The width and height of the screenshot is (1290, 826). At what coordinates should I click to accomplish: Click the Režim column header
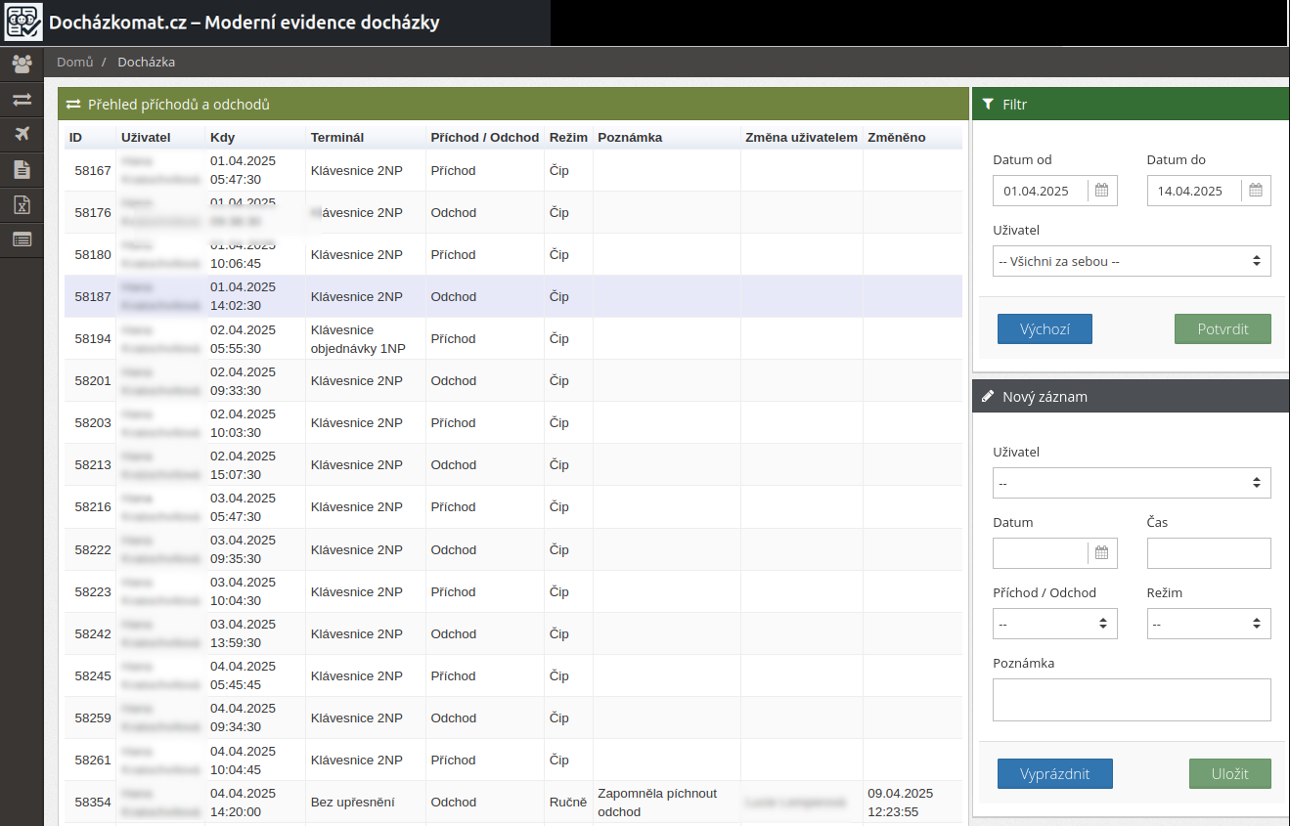click(569, 138)
